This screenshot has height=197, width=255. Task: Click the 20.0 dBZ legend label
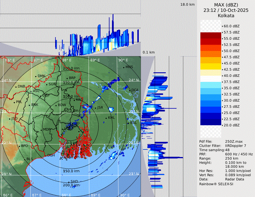231,125
